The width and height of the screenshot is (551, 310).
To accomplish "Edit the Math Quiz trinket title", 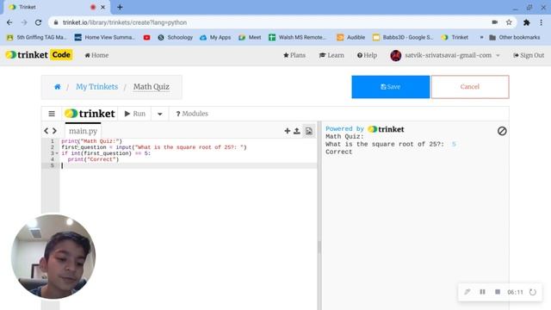I will [x=152, y=86].
